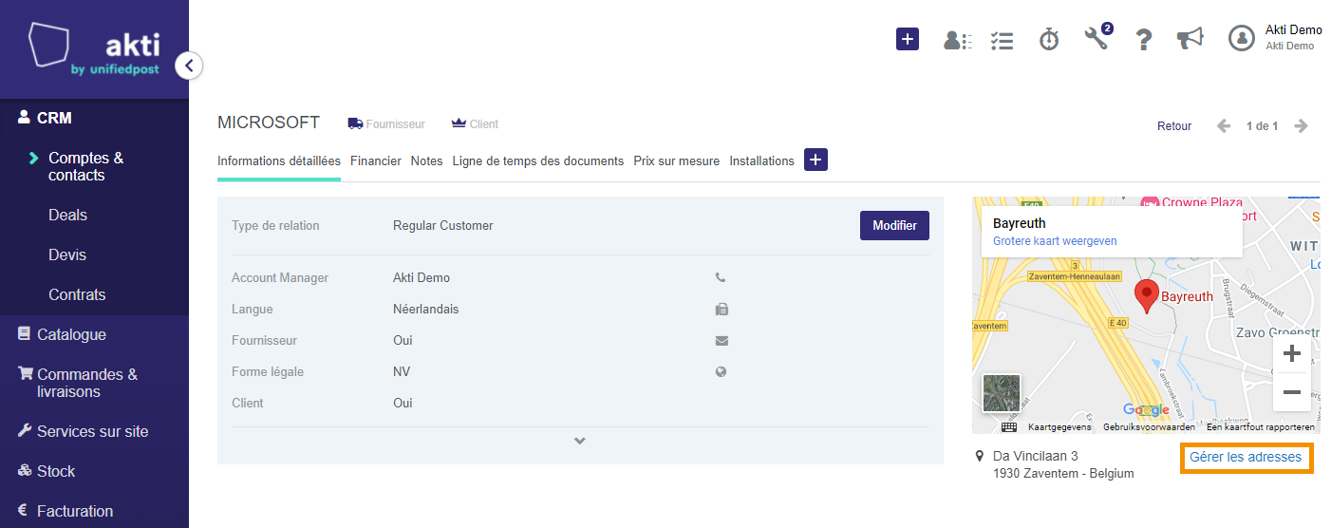Switch map to satellite view thumbnail
This screenshot has height=528, width=1331.
pos(1001,393)
